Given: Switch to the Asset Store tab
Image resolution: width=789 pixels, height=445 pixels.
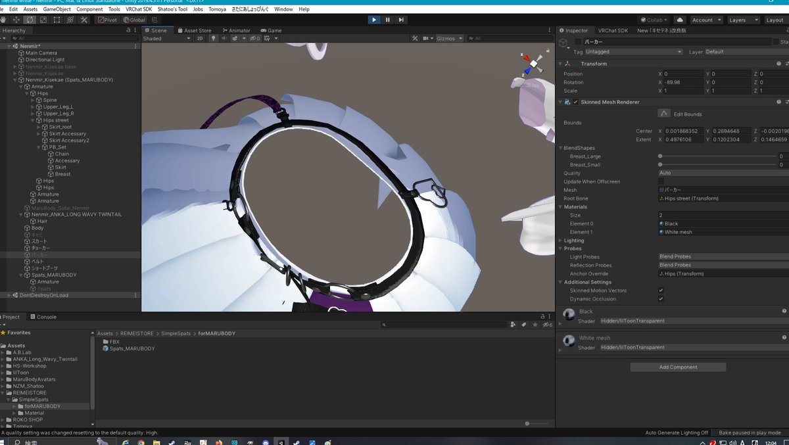Looking at the screenshot, I should [x=194, y=30].
